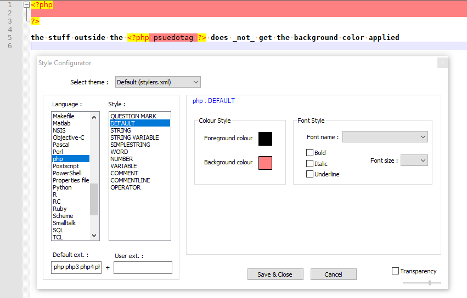This screenshot has width=467, height=298.
Task: Select Postscript in the Language list
Action: click(x=71, y=166)
